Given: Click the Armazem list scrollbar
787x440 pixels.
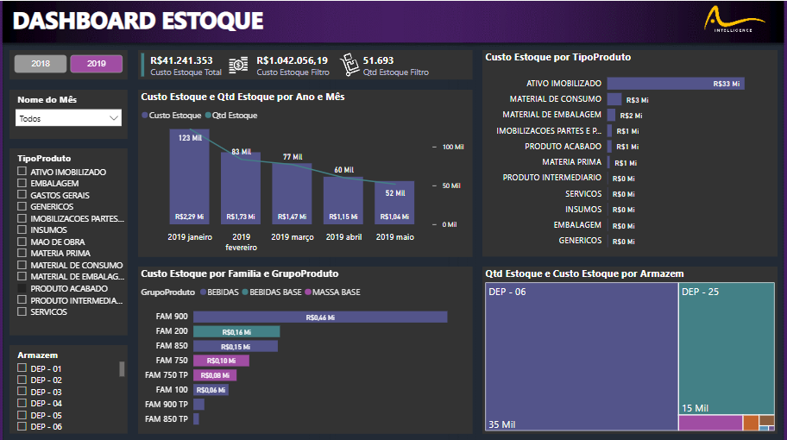Looking at the screenshot, I should 122,369.
